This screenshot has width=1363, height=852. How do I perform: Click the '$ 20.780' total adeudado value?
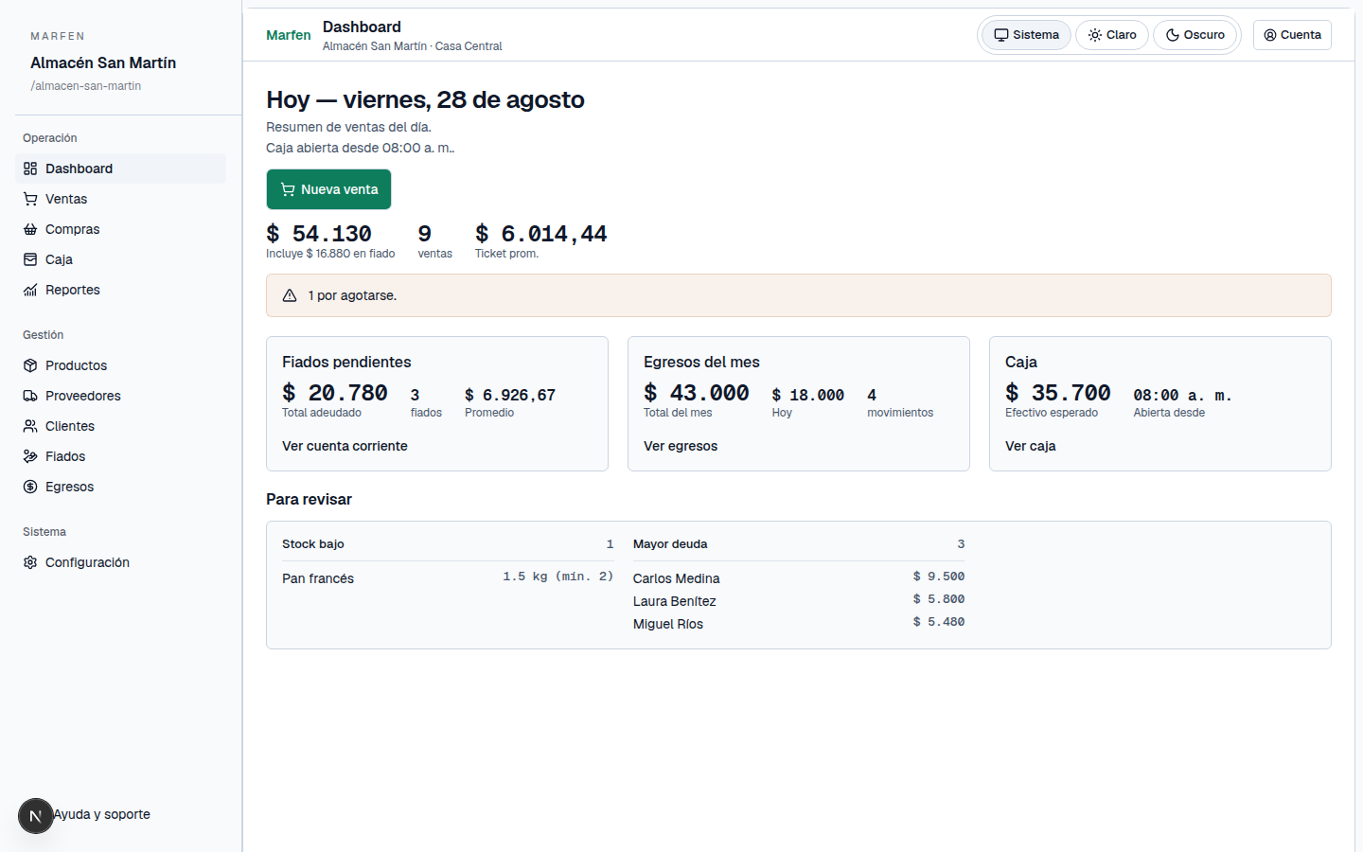(335, 393)
